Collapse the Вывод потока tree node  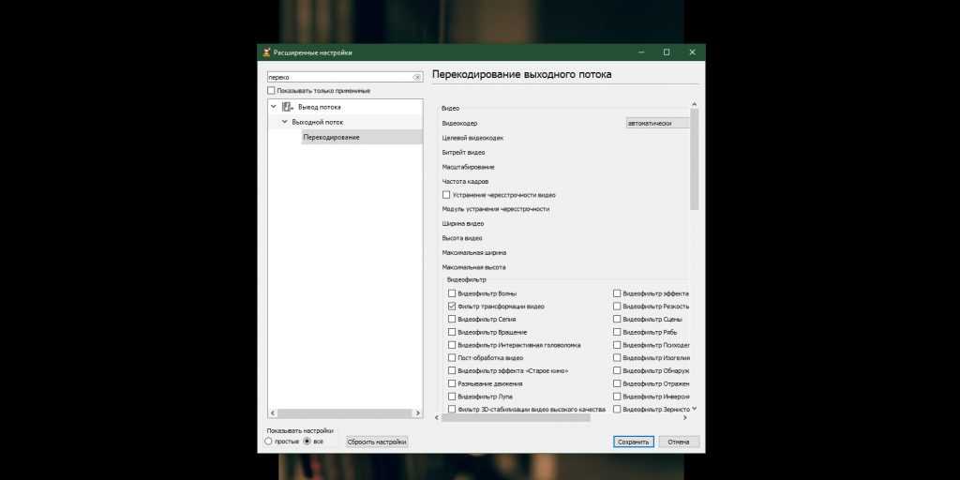click(273, 107)
